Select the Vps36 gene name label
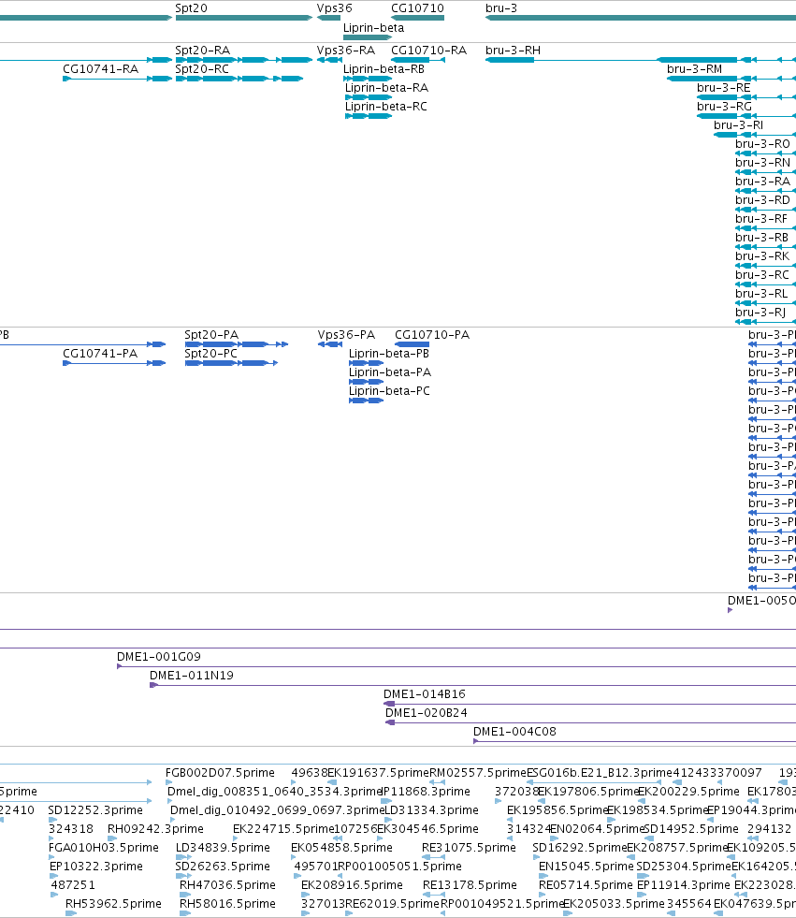The image size is (796, 918). [335, 8]
